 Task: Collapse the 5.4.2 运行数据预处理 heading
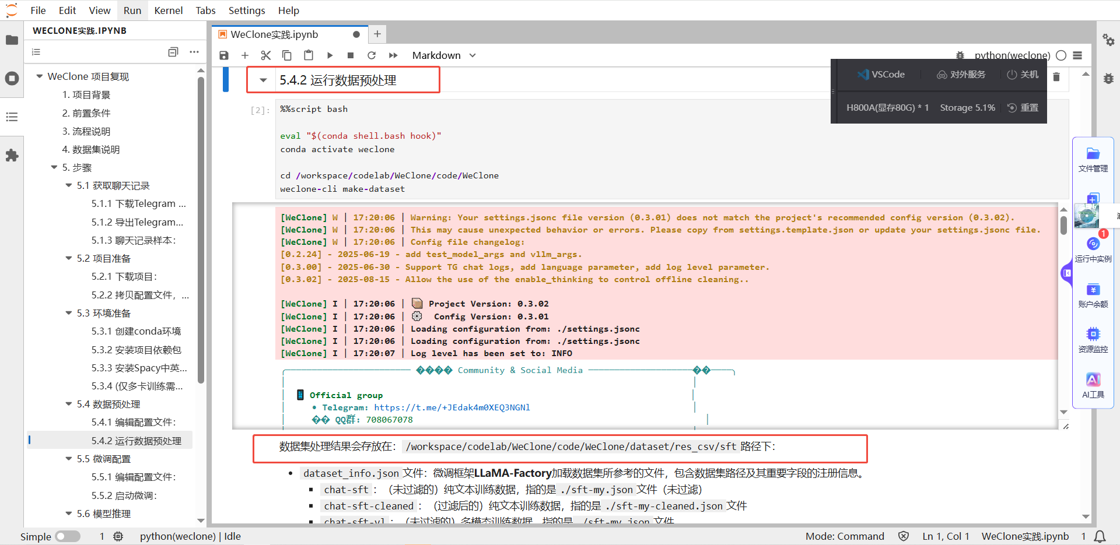pyautogui.click(x=264, y=80)
